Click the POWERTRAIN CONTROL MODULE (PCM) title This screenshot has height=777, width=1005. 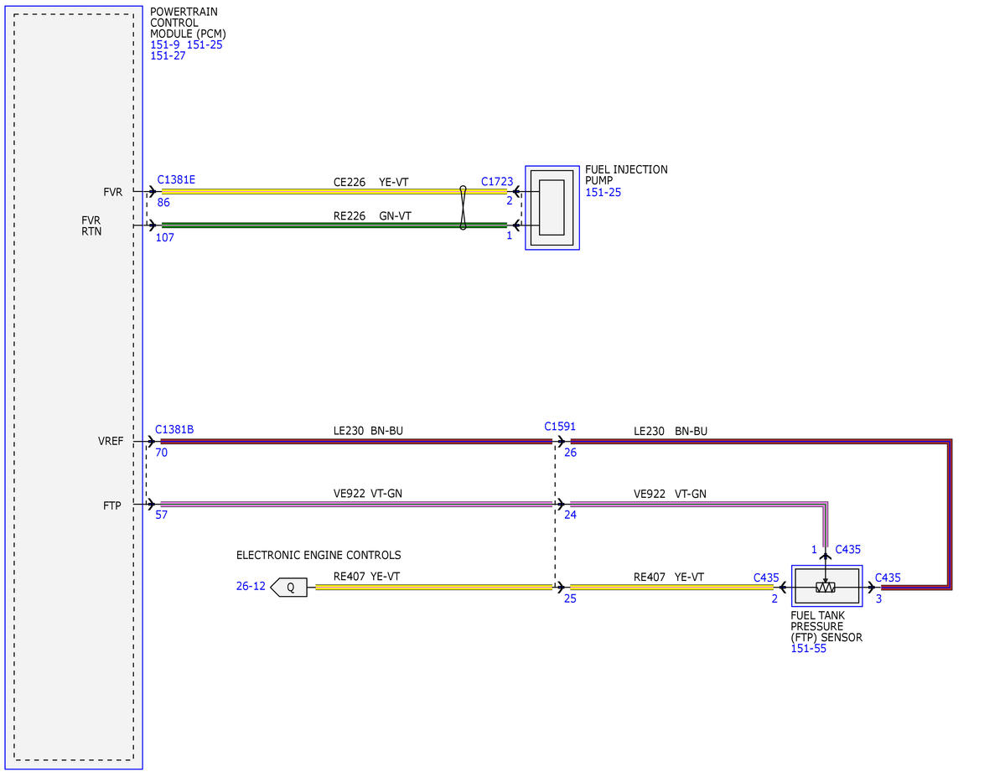point(188,23)
